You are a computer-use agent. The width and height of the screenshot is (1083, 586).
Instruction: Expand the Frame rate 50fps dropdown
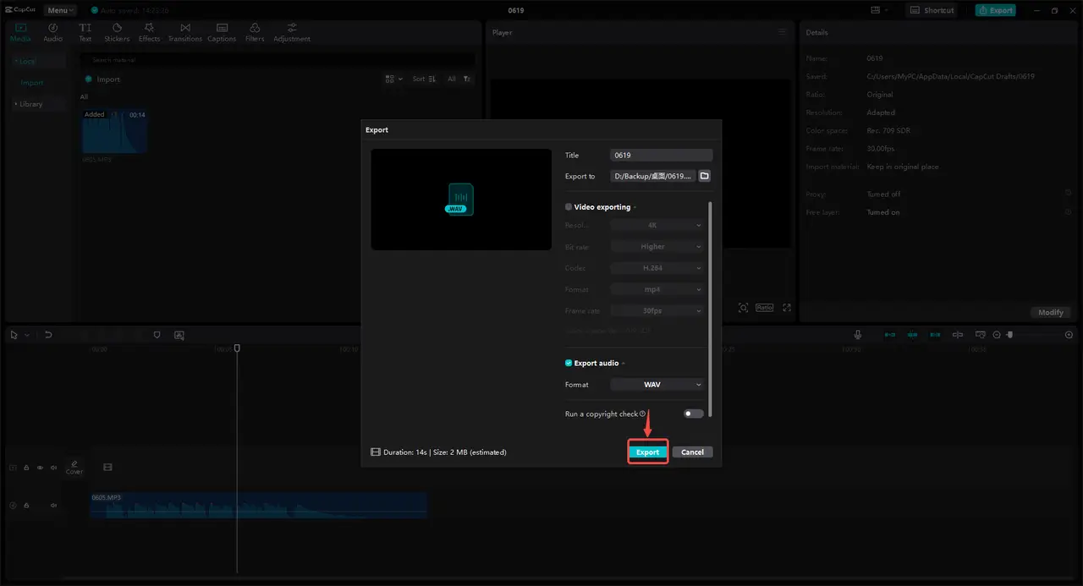tap(657, 310)
